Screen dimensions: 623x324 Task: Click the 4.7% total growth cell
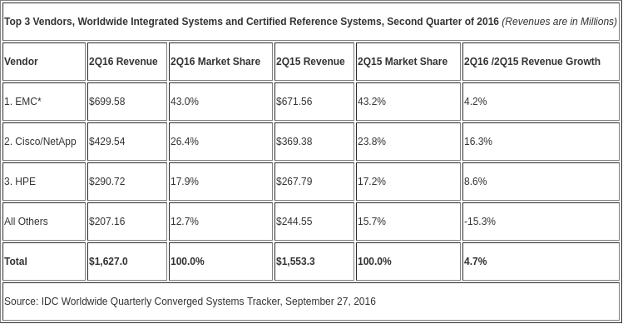pyautogui.click(x=541, y=262)
